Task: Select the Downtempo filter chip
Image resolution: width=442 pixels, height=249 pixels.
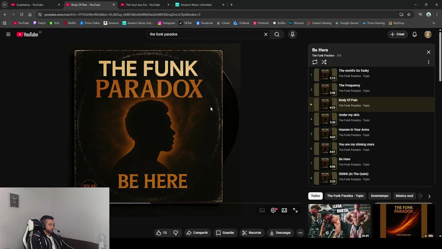Action: (379, 196)
